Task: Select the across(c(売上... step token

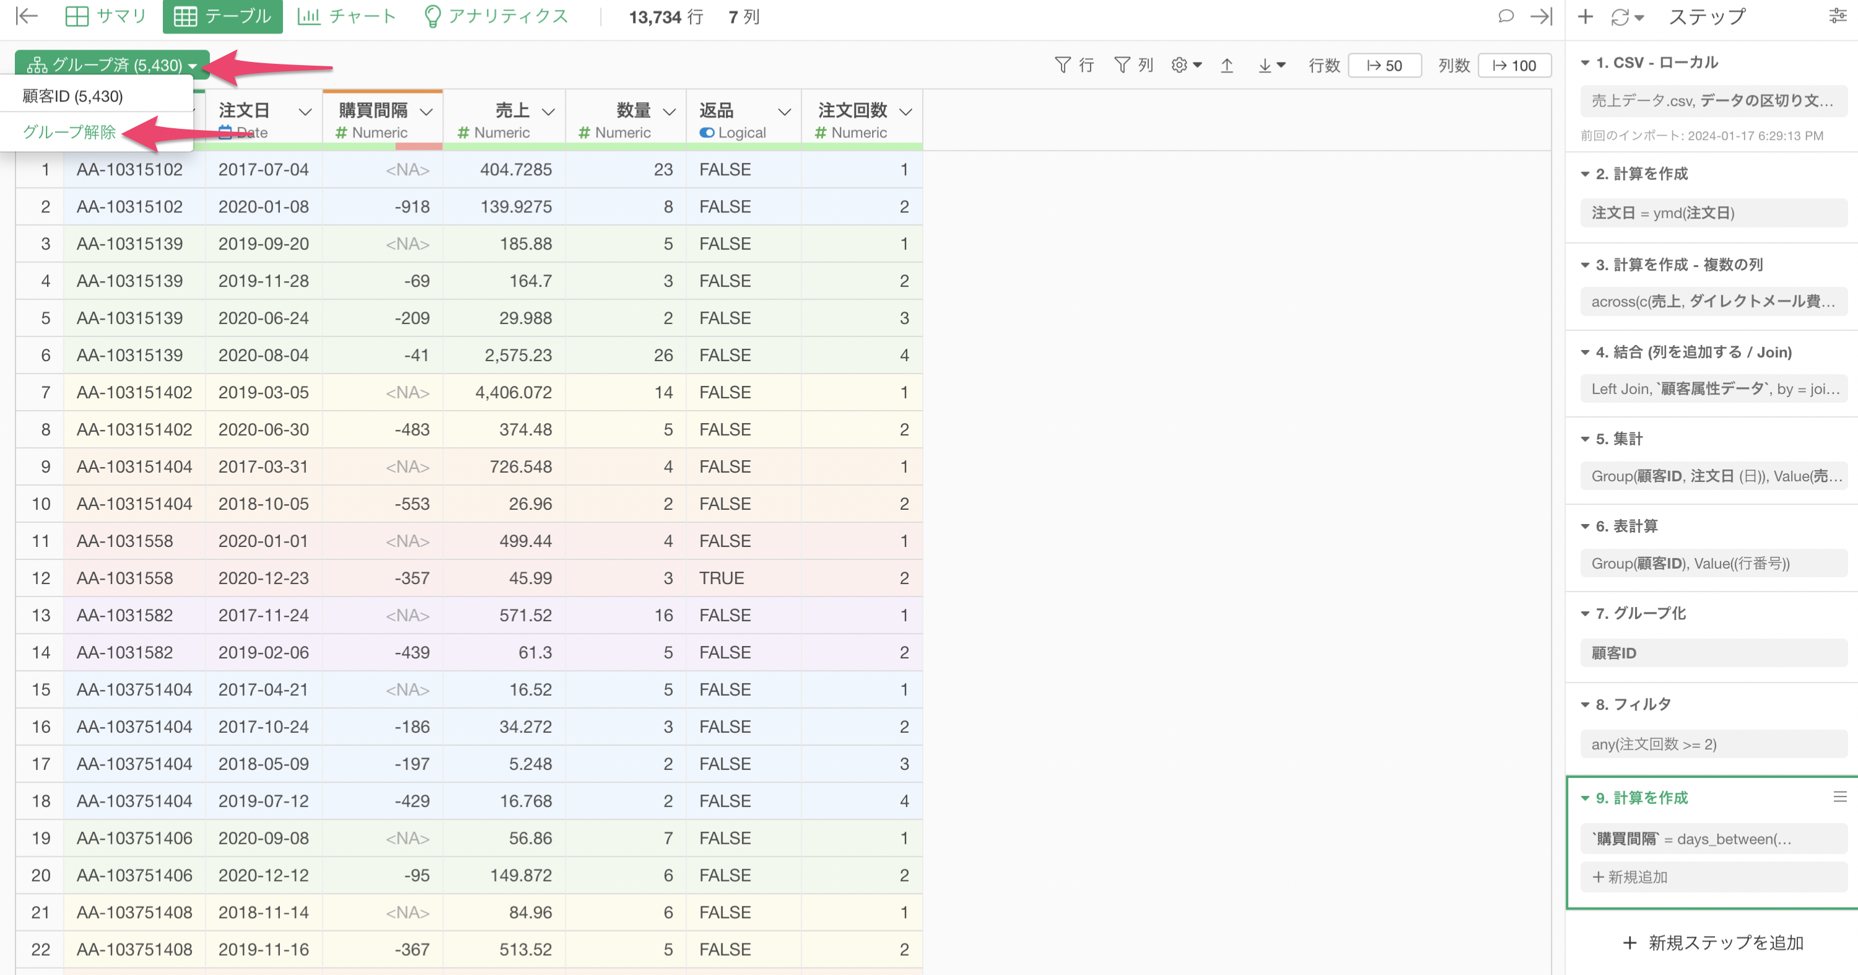Action: (x=1714, y=302)
